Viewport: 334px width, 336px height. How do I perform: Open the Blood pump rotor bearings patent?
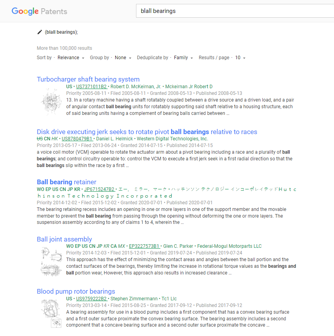tap(76, 291)
